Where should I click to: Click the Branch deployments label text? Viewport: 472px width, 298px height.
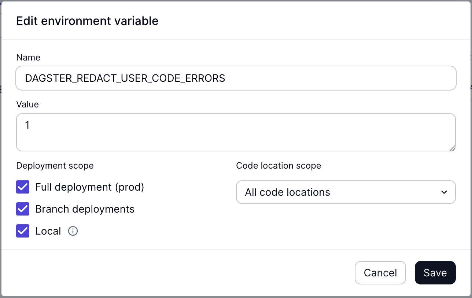(x=85, y=209)
